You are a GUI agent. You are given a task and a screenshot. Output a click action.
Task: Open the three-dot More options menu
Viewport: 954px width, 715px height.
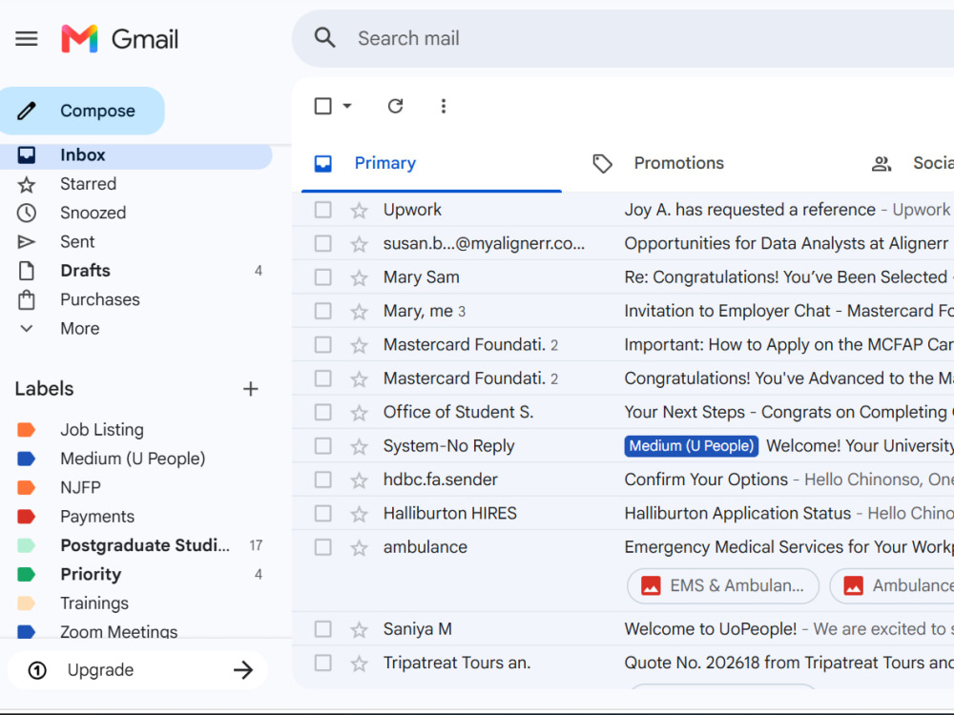444,106
